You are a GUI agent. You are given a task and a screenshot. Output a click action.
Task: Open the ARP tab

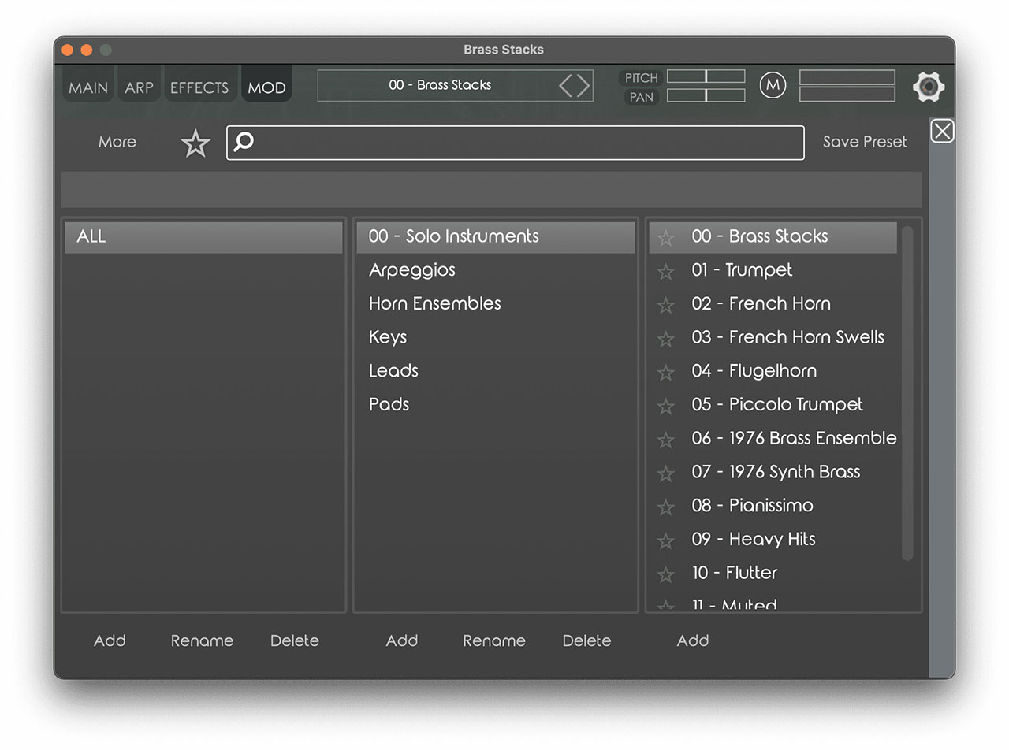(139, 87)
